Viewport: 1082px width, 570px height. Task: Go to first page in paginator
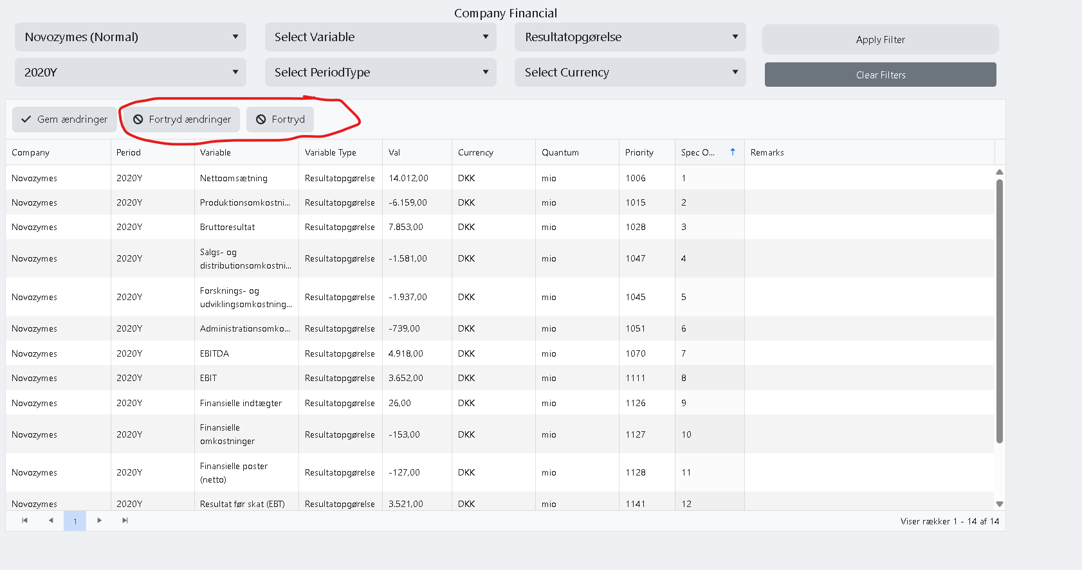[24, 521]
